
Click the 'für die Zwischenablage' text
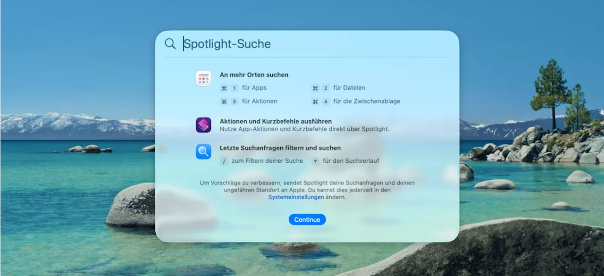[x=367, y=101]
